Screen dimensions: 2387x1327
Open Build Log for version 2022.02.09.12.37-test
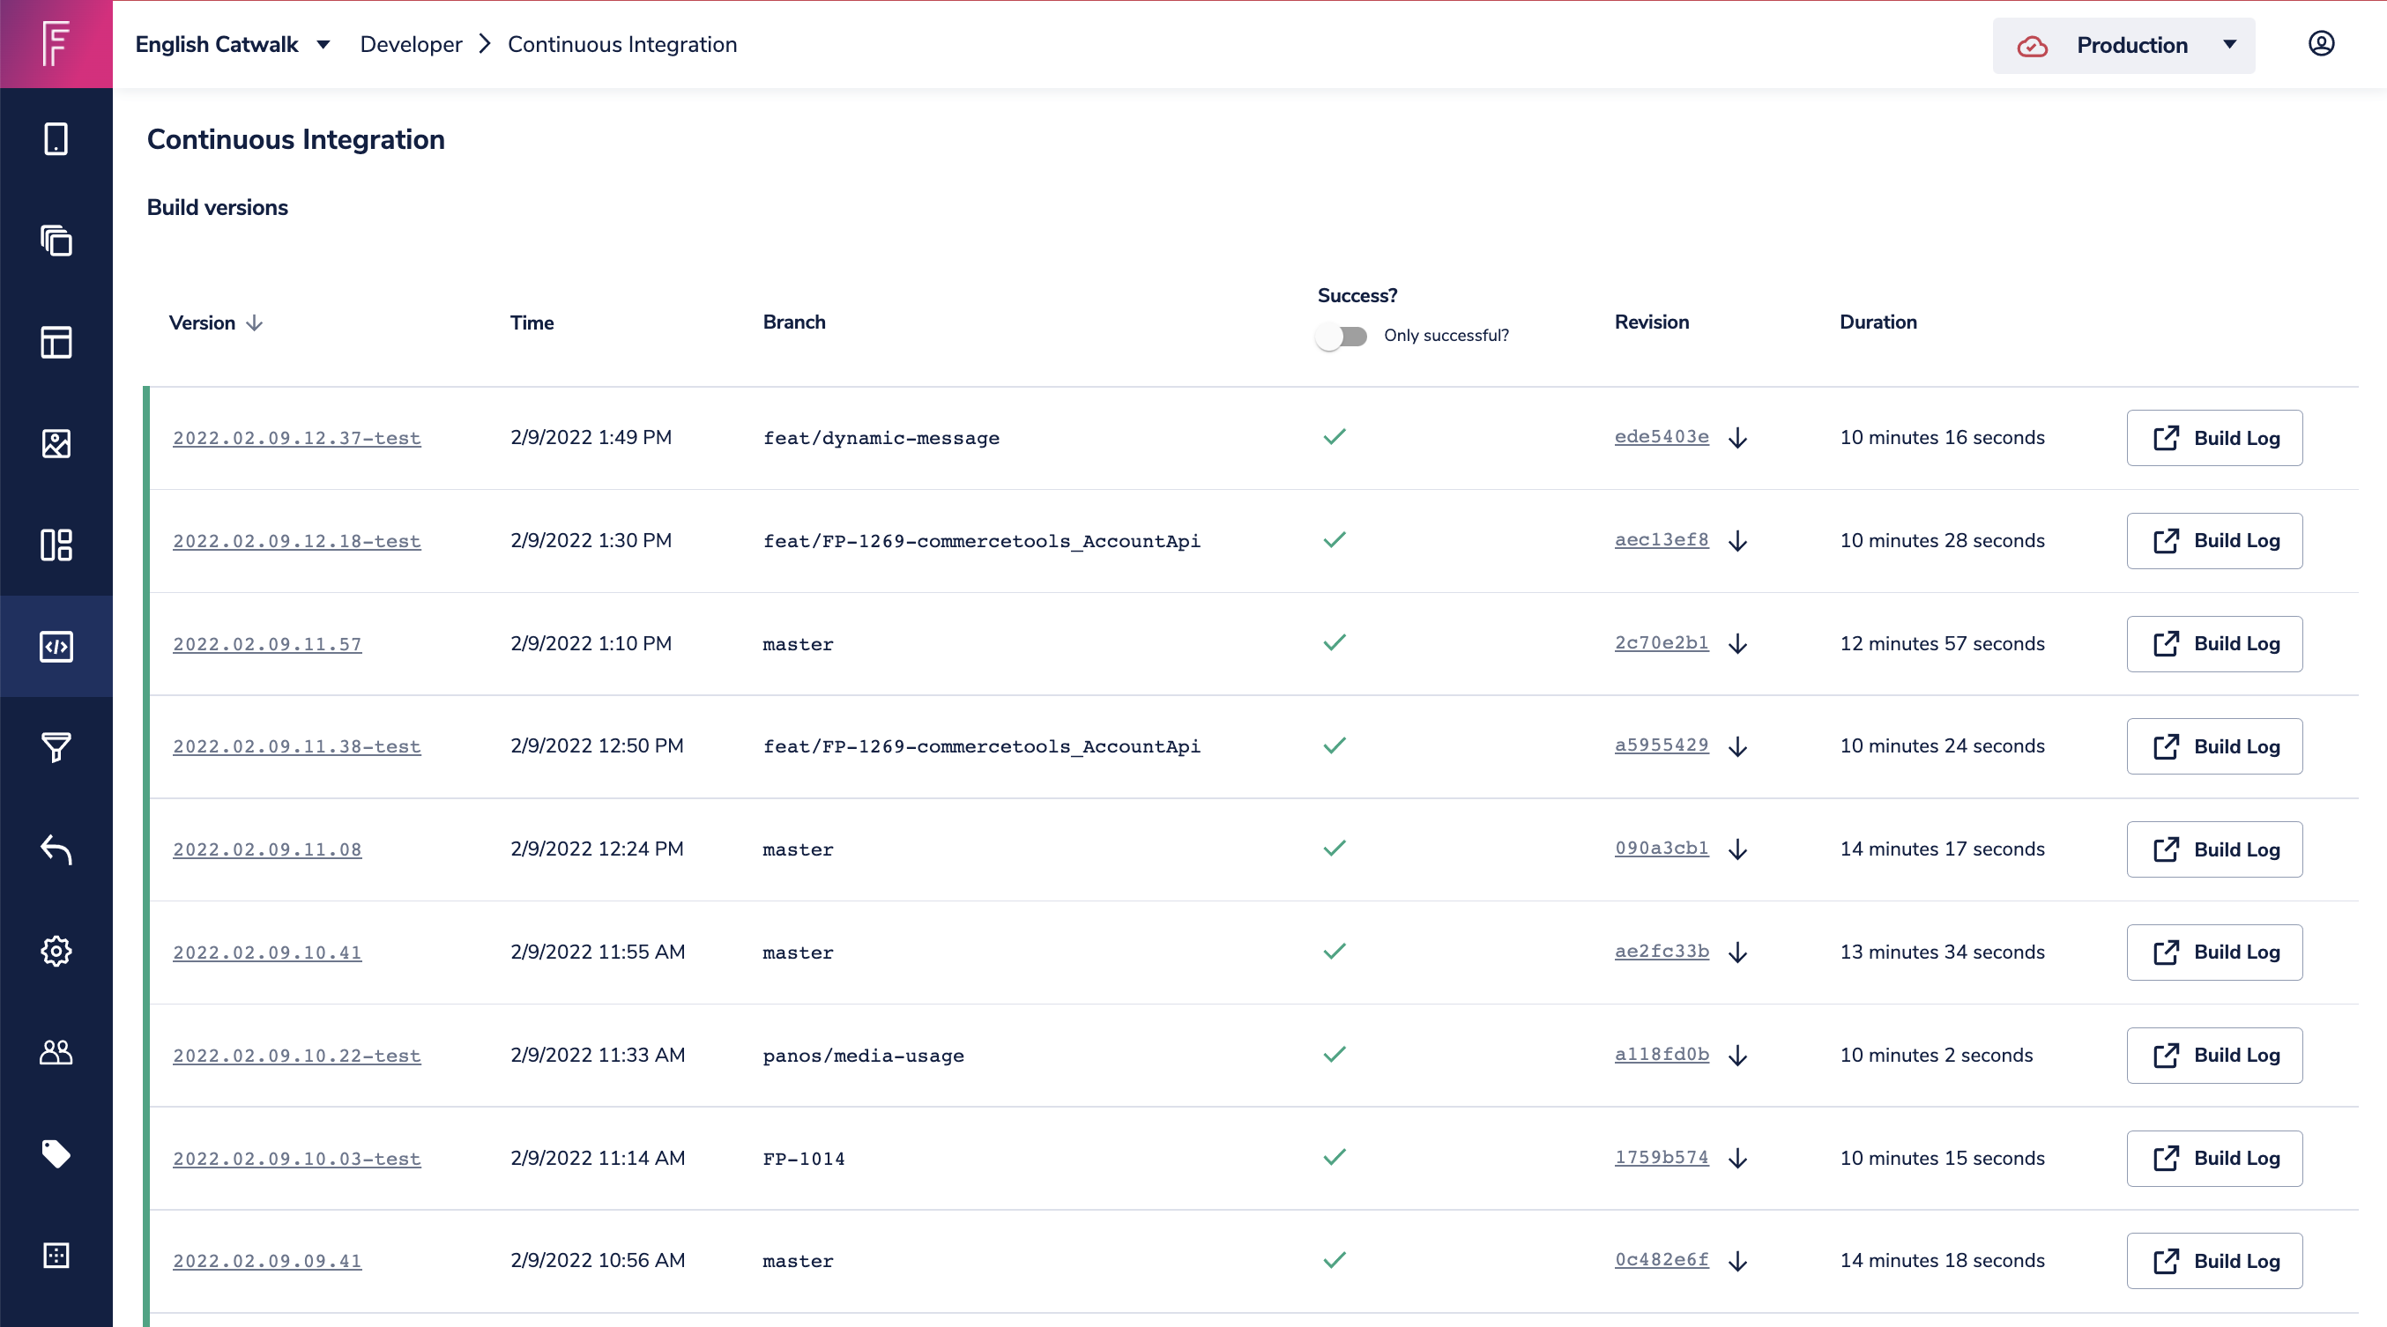coord(2213,438)
